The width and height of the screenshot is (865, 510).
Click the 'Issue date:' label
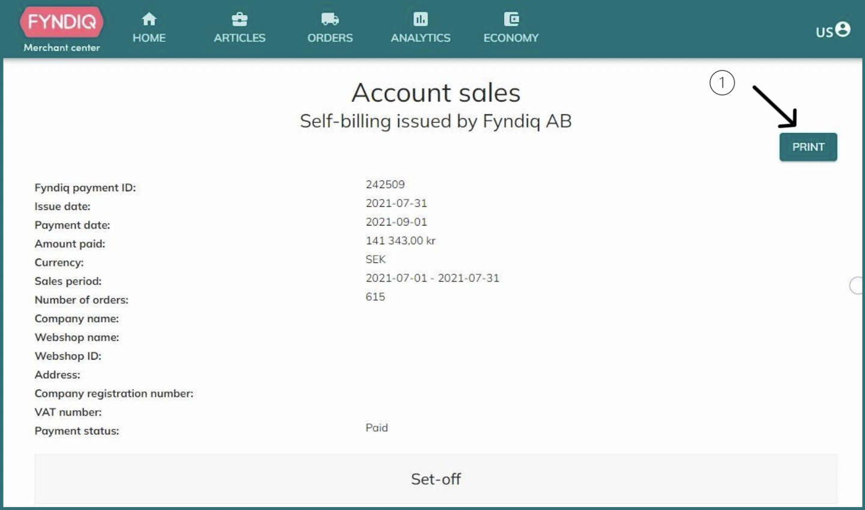pyautogui.click(x=62, y=206)
